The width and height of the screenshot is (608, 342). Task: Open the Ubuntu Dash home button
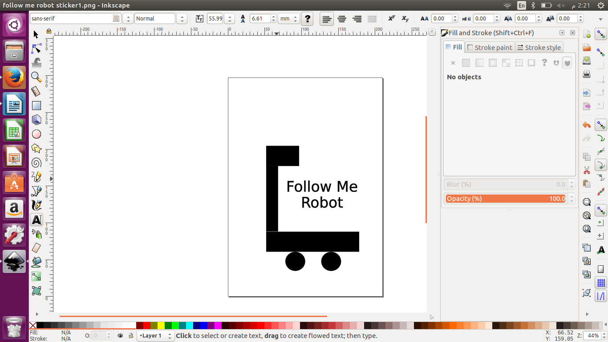[x=14, y=25]
